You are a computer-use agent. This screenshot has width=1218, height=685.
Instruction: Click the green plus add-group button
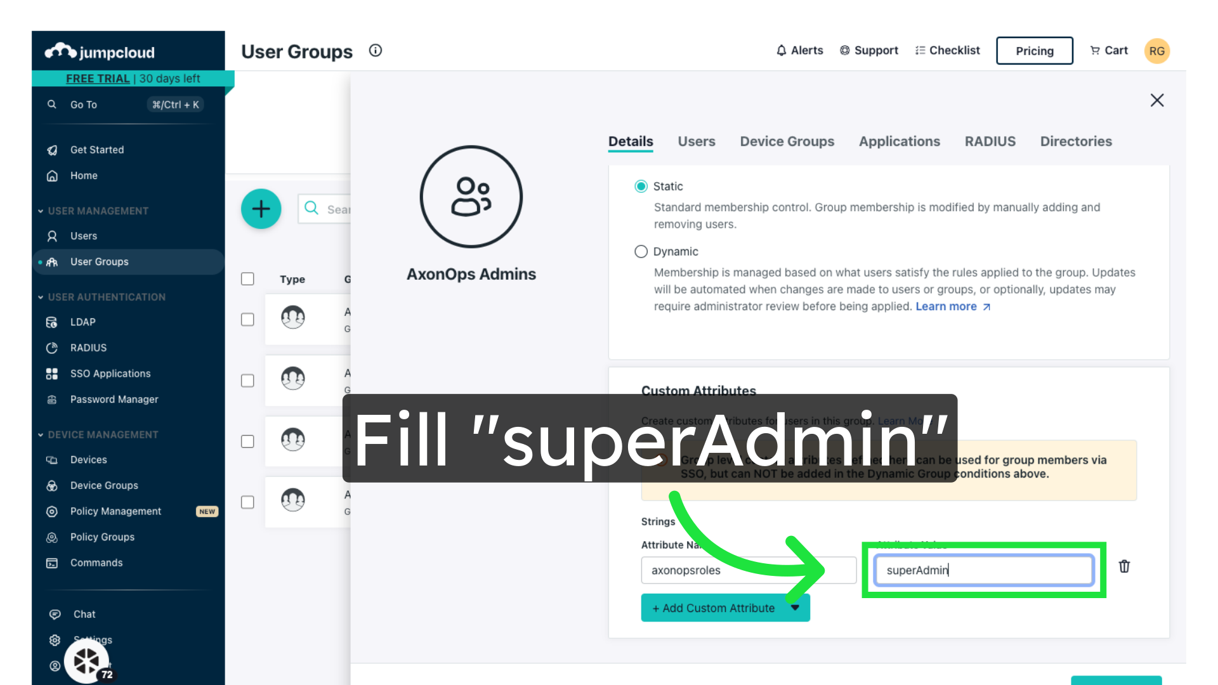point(261,209)
